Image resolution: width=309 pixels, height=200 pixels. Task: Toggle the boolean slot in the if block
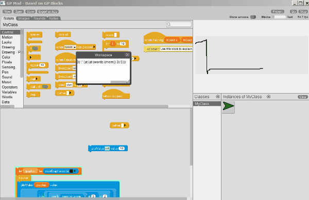coord(35,48)
